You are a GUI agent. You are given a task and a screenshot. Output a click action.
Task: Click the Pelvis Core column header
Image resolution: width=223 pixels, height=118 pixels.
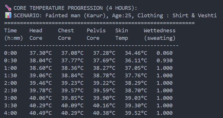click(96, 34)
